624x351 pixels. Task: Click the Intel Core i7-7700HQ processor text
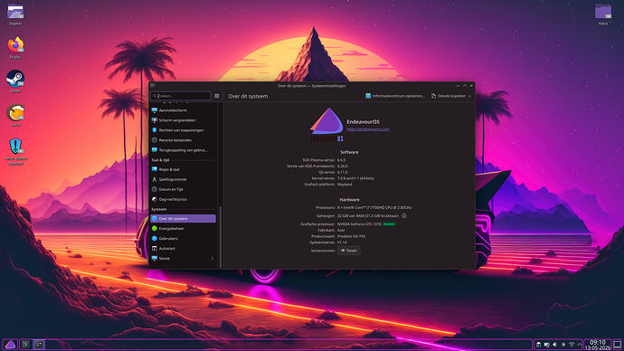[x=374, y=207]
